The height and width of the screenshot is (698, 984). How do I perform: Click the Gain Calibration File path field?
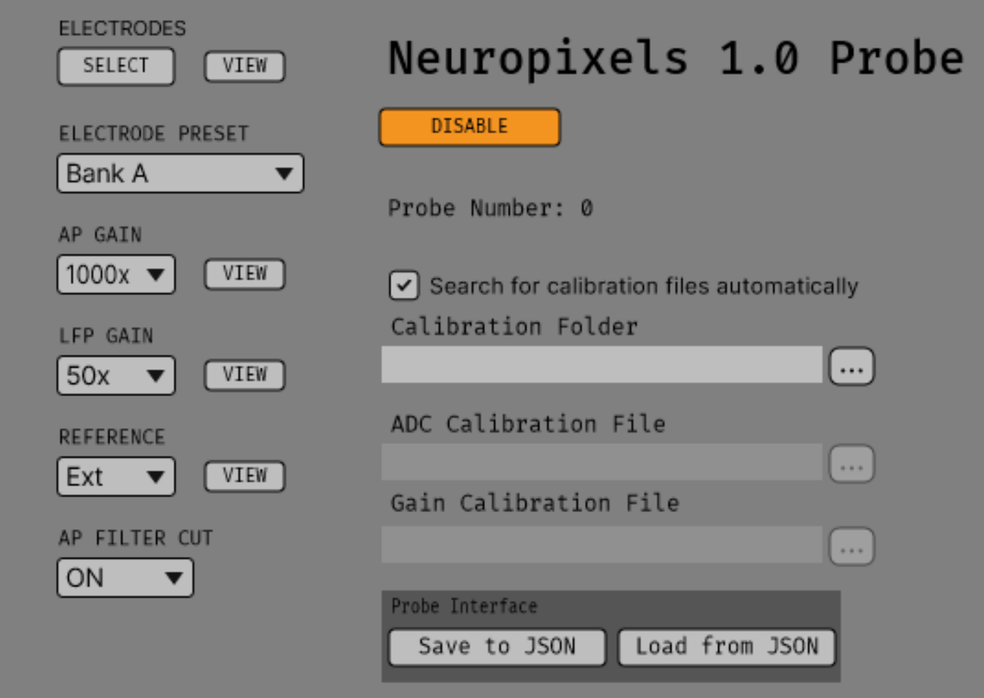coord(601,545)
